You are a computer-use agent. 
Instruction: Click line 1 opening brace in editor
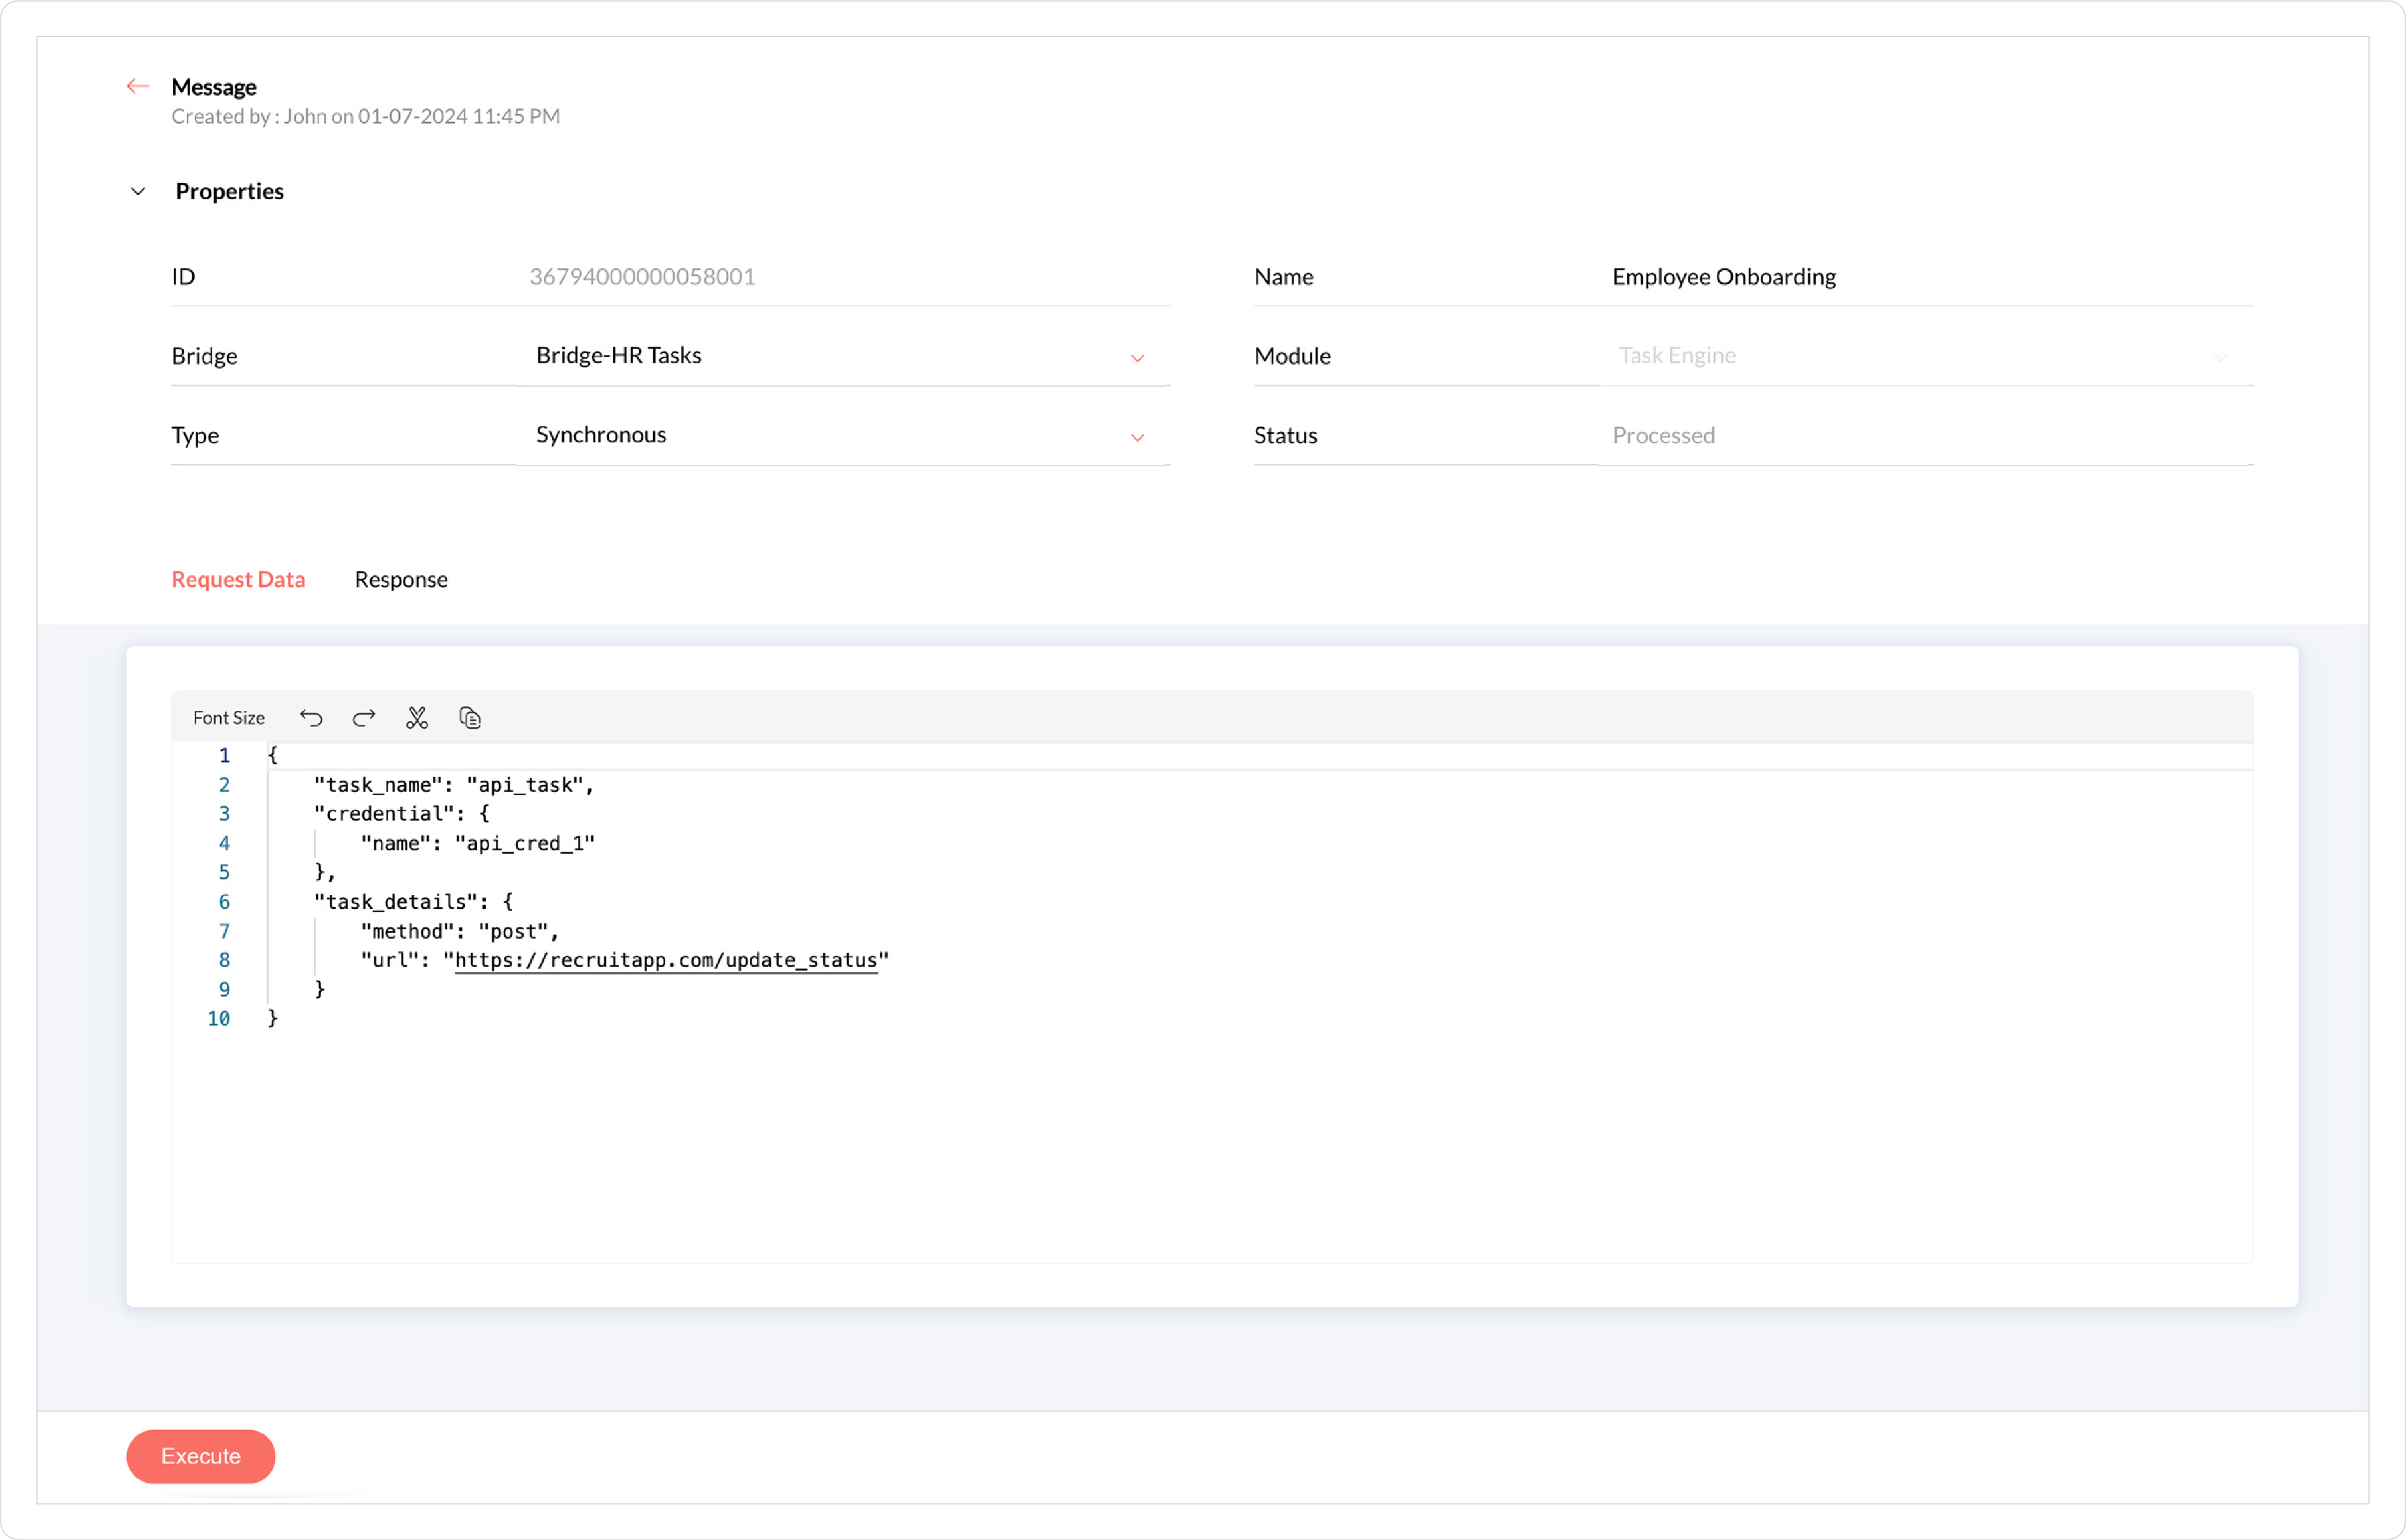[x=272, y=756]
